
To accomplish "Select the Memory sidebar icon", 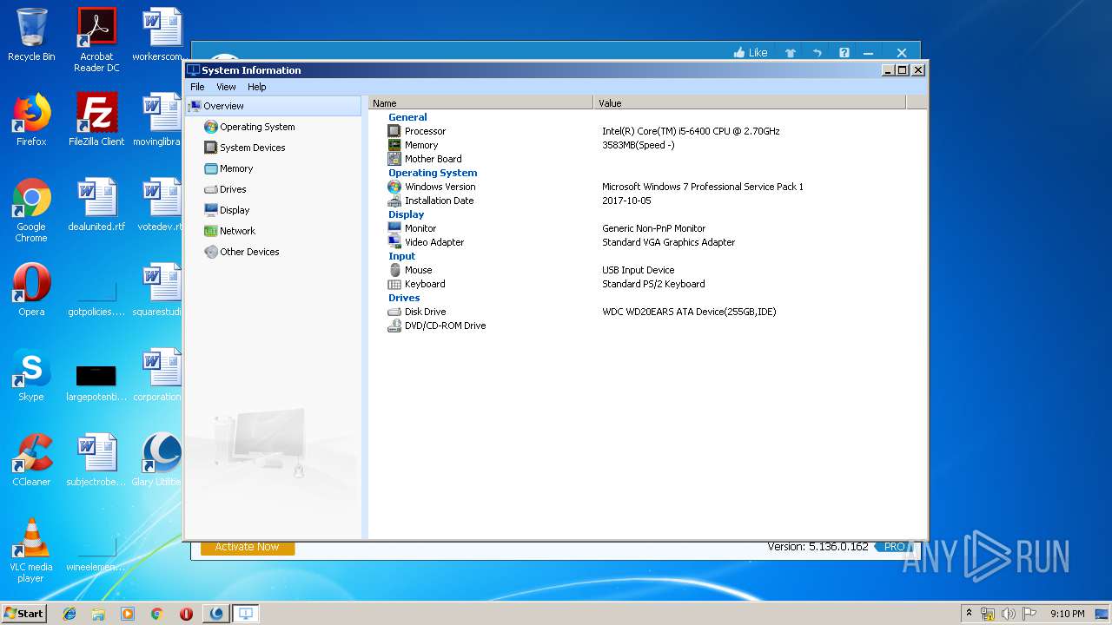I will coord(211,168).
